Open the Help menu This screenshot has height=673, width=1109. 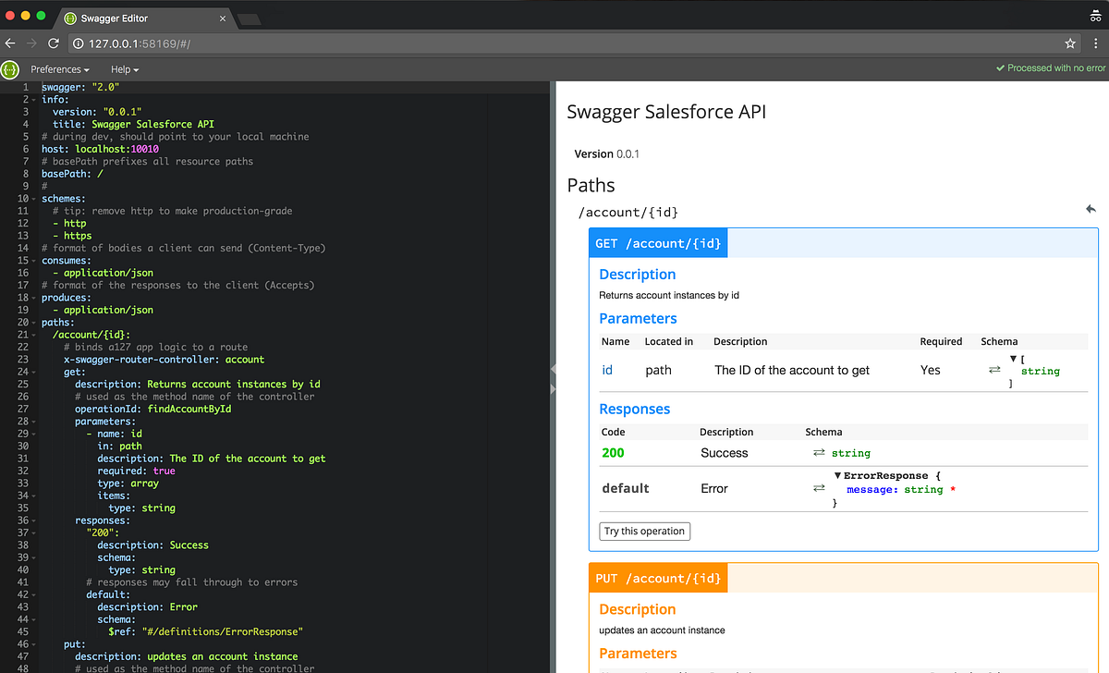(x=123, y=69)
